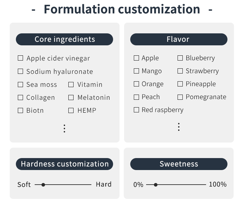The height and width of the screenshot is (206, 243).
Task: Check the Apple cider vinegar checkbox
Action: (x=20, y=58)
